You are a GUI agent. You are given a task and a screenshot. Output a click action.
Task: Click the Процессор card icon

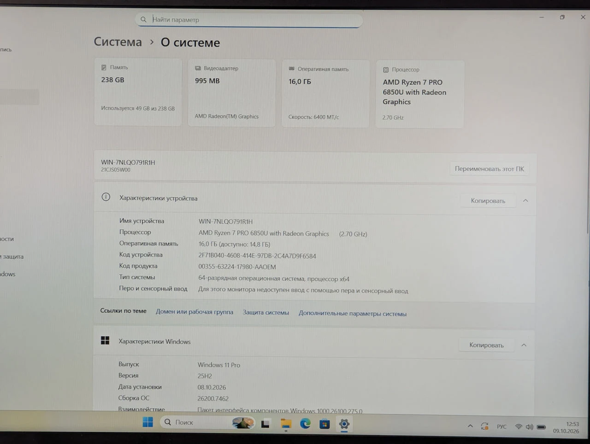pos(386,70)
